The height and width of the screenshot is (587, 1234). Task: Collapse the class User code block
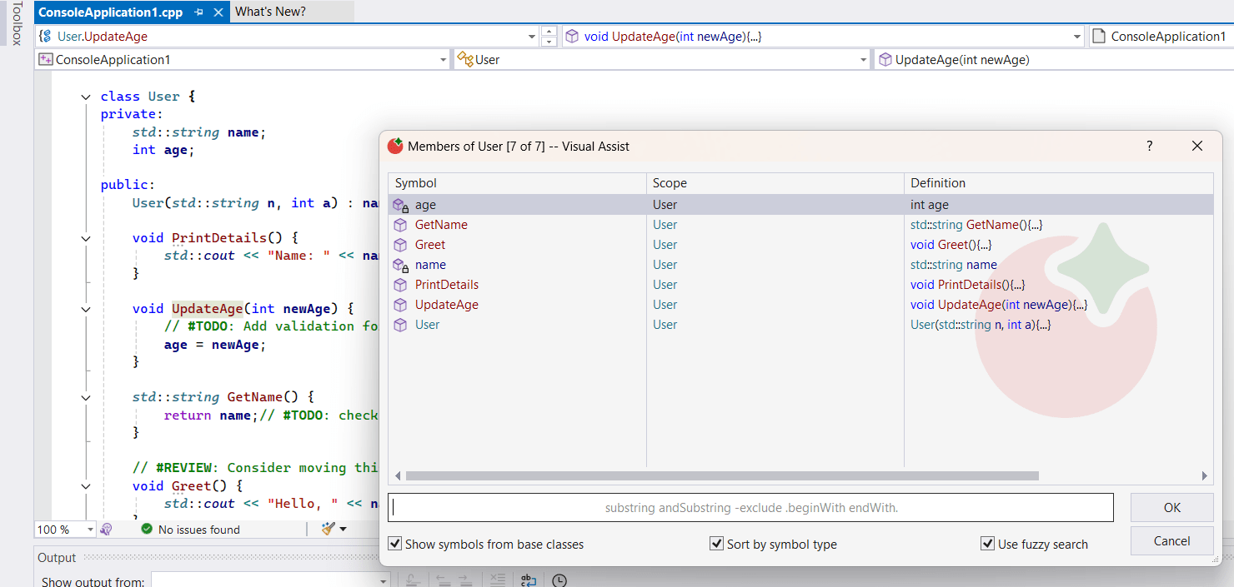pos(85,97)
